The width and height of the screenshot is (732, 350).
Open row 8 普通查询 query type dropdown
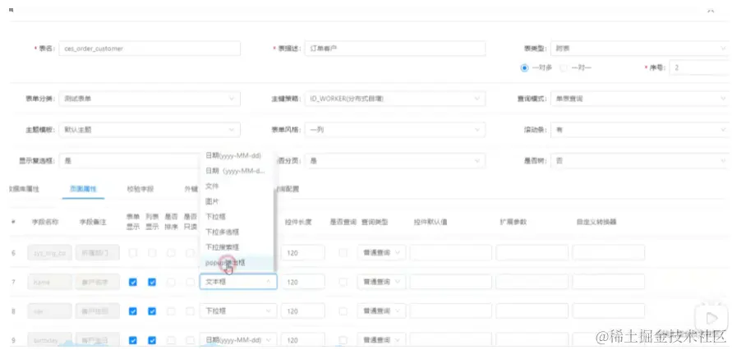click(381, 311)
